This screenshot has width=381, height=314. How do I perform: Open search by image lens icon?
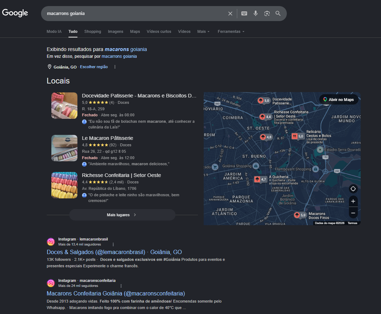point(267,14)
